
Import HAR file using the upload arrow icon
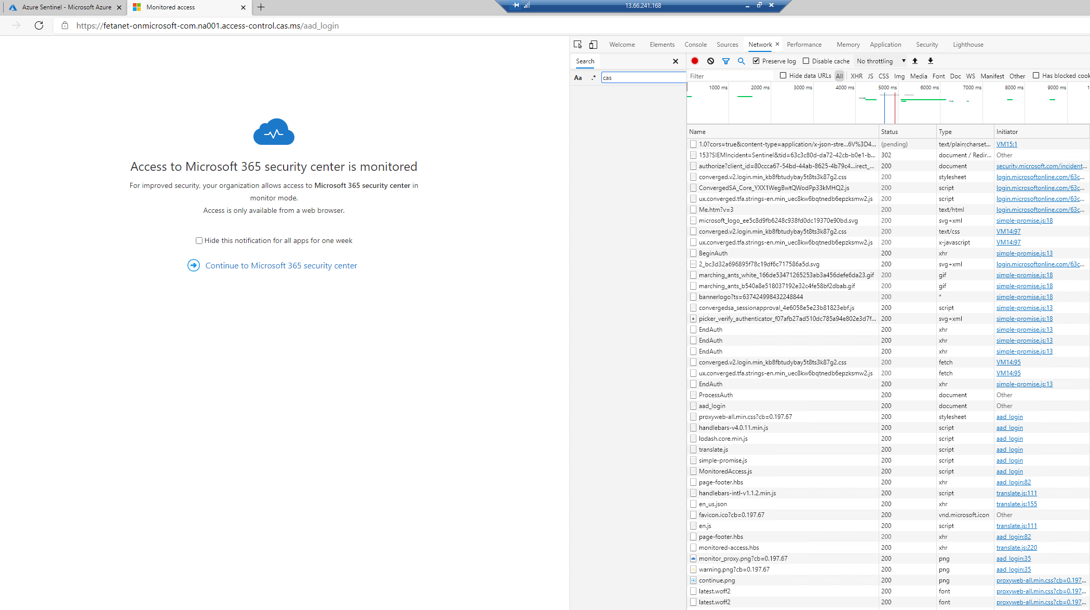[914, 61]
